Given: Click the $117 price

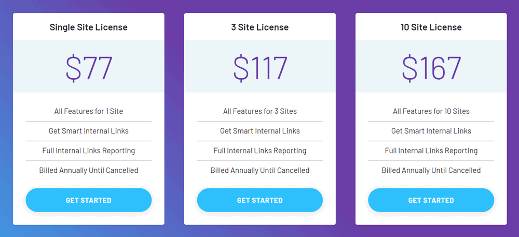Looking at the screenshot, I should (260, 68).
